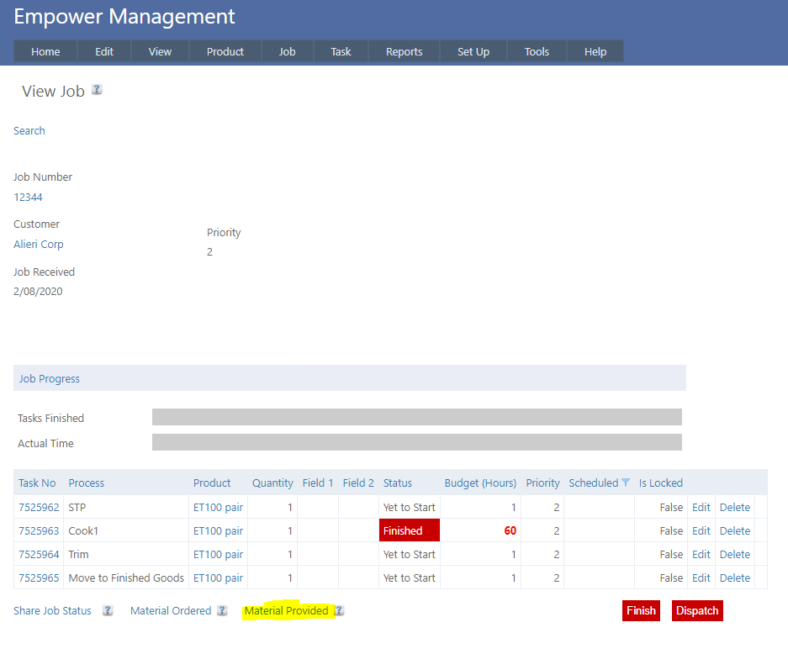Open job number 12344 link
Screen dimensions: 788x654
click(28, 197)
